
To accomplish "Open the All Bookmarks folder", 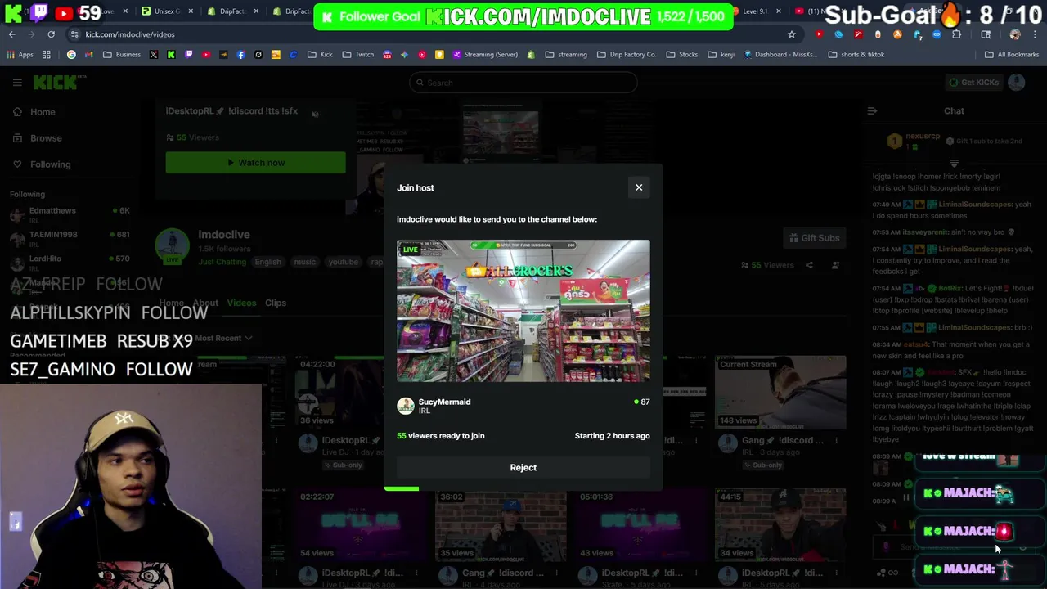I will pos(1012,55).
